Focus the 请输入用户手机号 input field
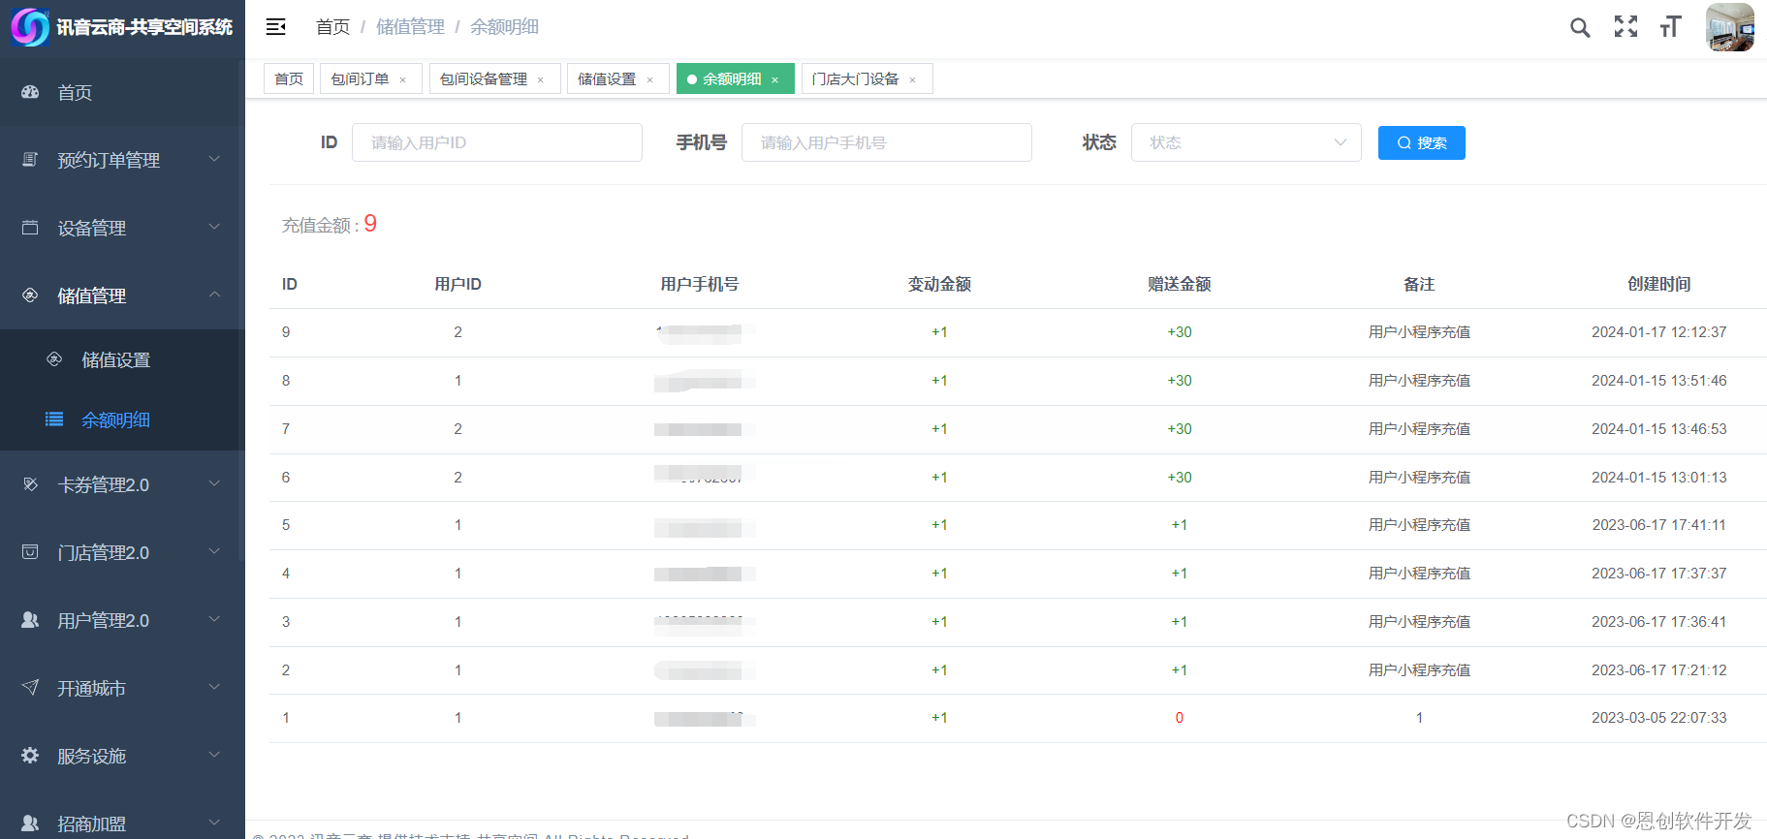Image resolution: width=1767 pixels, height=839 pixels. 887,142
